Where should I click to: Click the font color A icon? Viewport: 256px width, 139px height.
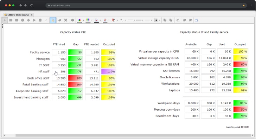[96, 20]
